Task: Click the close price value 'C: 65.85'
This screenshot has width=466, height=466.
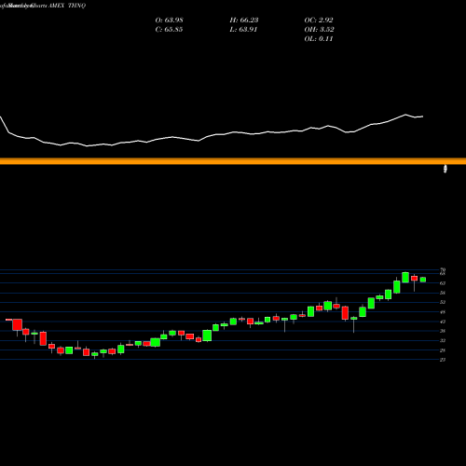Action: pyautogui.click(x=169, y=30)
